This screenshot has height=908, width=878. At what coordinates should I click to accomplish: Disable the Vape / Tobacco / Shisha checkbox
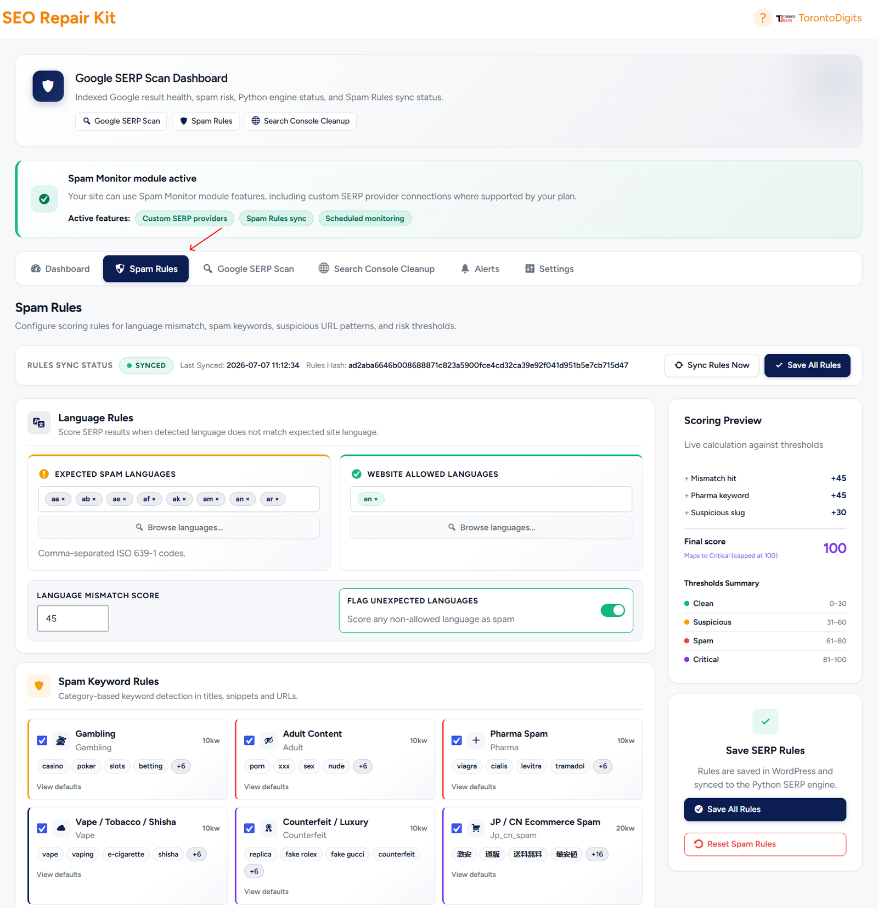pyautogui.click(x=42, y=828)
